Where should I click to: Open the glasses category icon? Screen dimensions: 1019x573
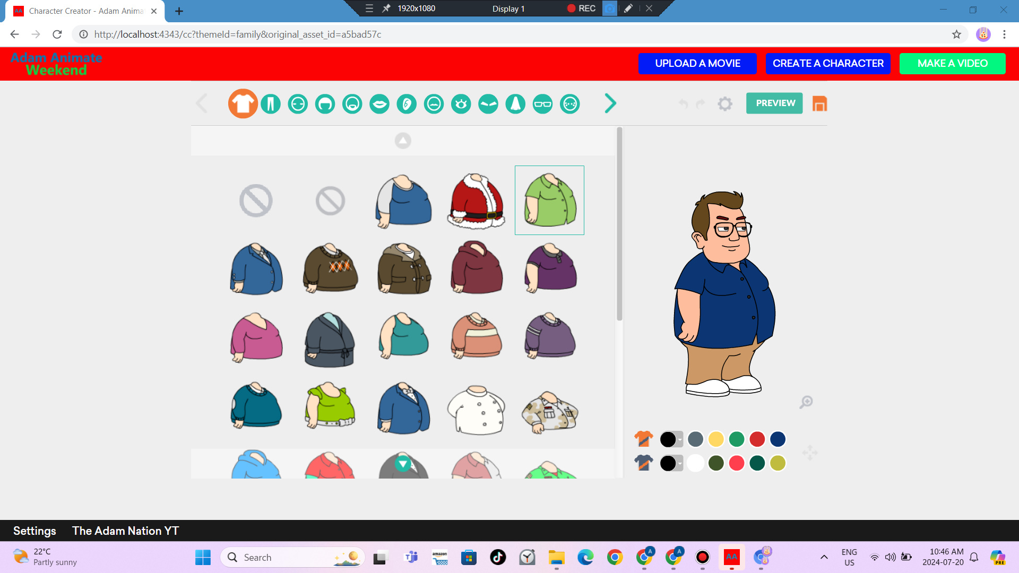point(543,104)
